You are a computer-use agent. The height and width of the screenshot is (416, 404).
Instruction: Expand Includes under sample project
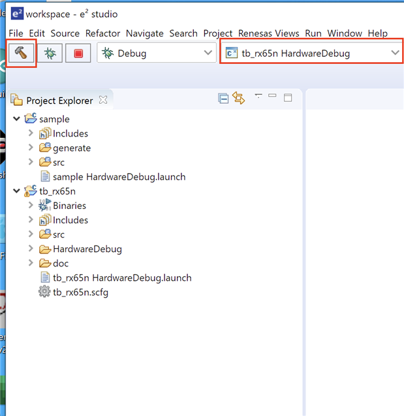[x=31, y=133]
